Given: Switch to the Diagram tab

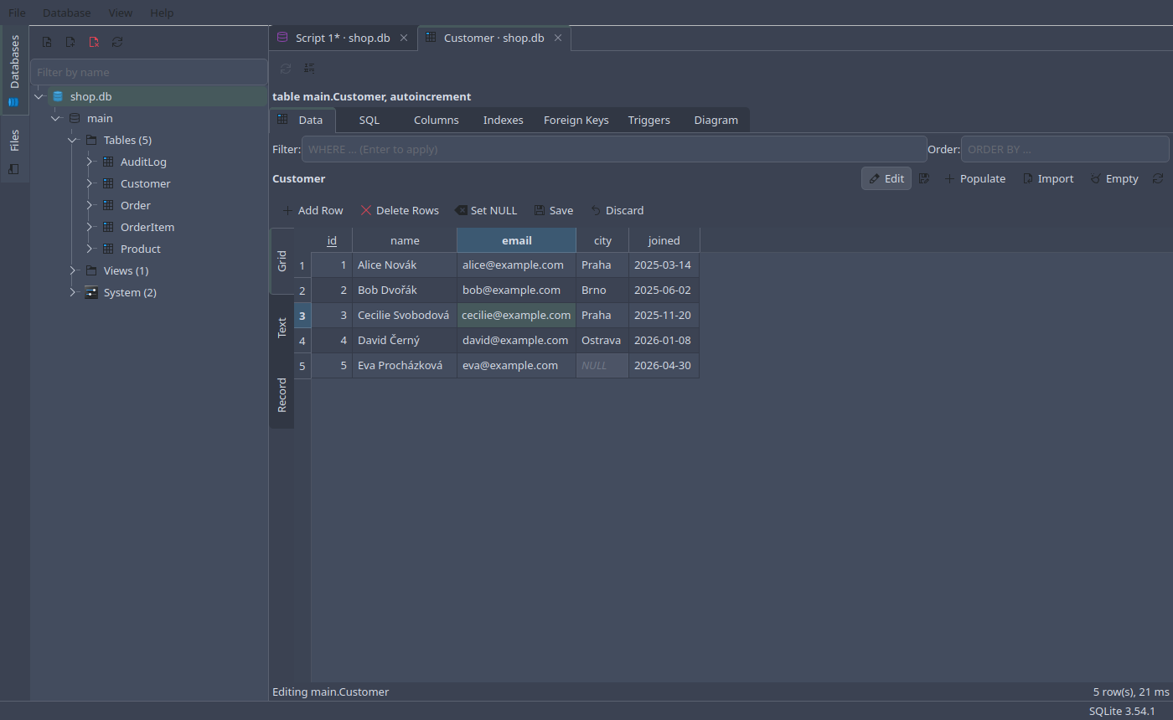Looking at the screenshot, I should point(716,120).
